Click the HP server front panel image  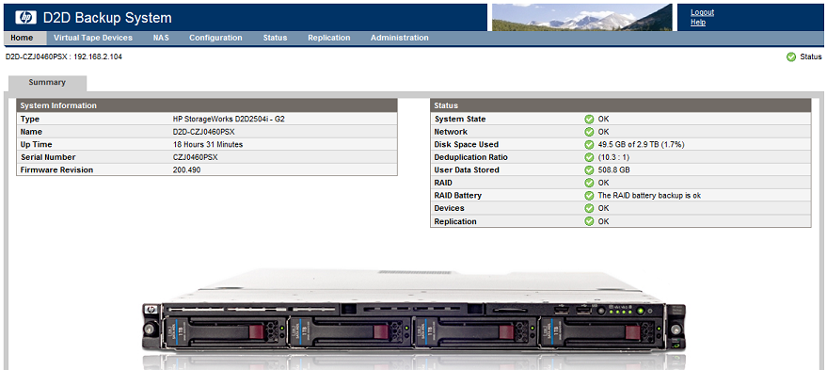(x=414, y=313)
